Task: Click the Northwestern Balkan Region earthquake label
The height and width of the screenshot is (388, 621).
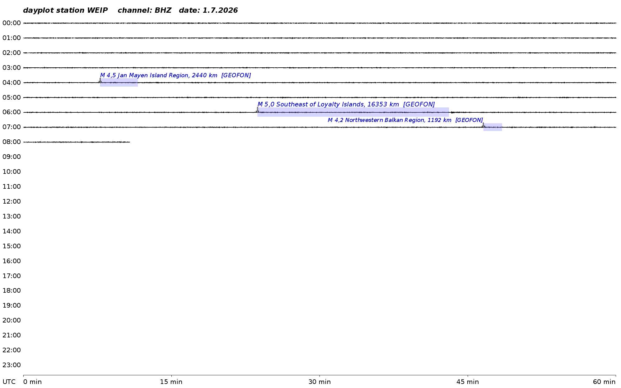Action: click(x=405, y=120)
